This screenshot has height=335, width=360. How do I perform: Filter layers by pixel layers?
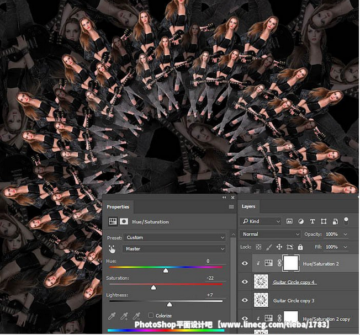point(289,221)
